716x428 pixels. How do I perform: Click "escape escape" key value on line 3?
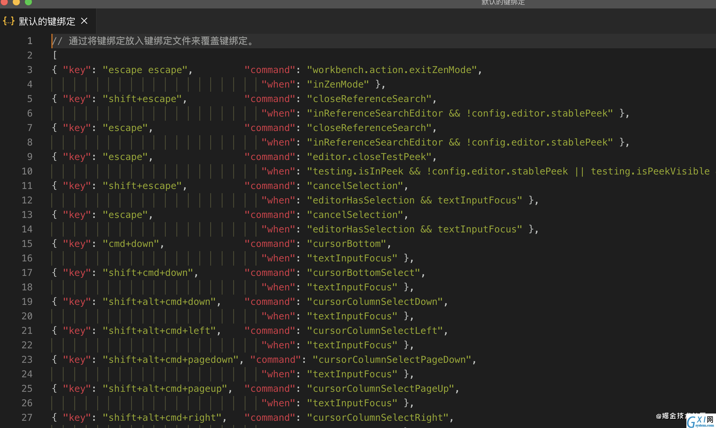pyautogui.click(x=145, y=70)
